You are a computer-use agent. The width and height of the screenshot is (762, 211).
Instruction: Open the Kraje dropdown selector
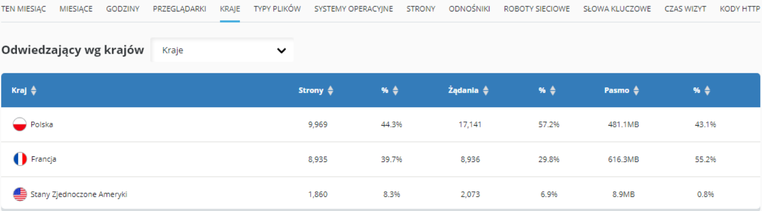click(222, 50)
